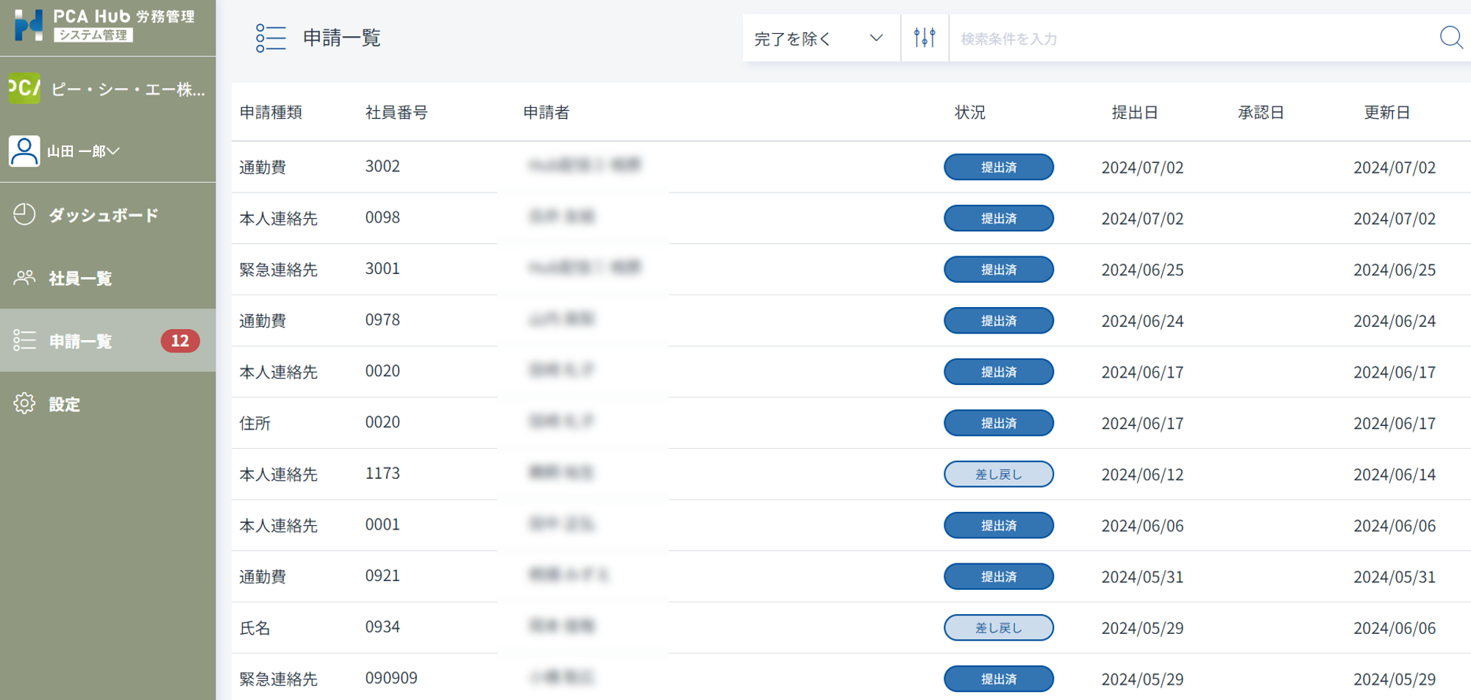Screen dimensions: 1471x700
Task: Click submission date 2024/06/06 in row 0001
Action: click(x=1142, y=526)
